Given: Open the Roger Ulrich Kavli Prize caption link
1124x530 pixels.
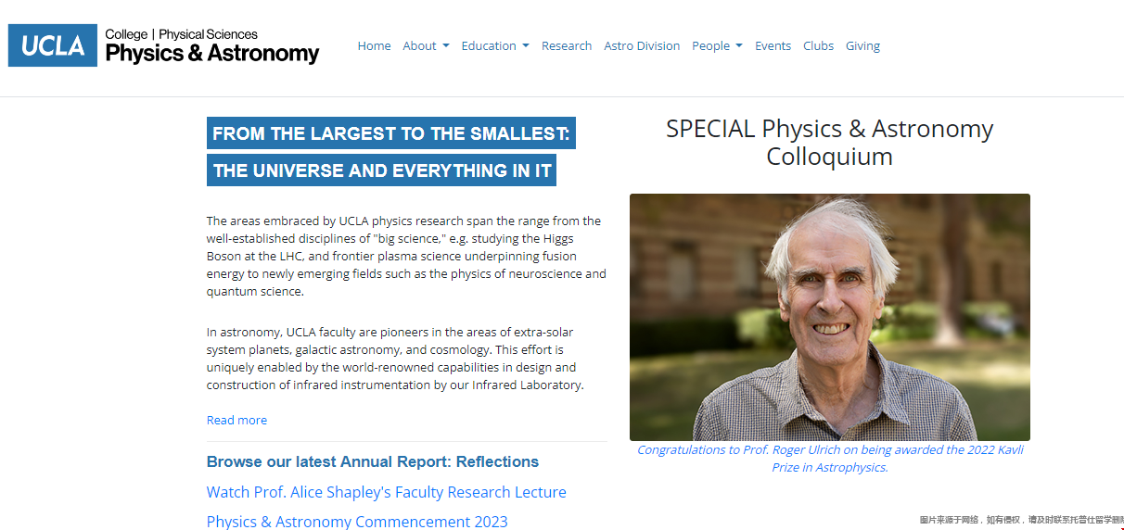Looking at the screenshot, I should pos(830,459).
